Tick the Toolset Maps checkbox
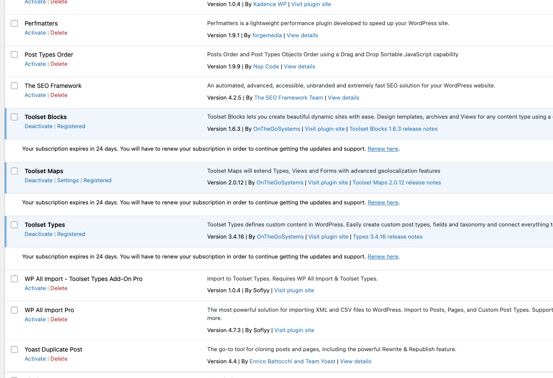553x378 pixels. pyautogui.click(x=14, y=171)
